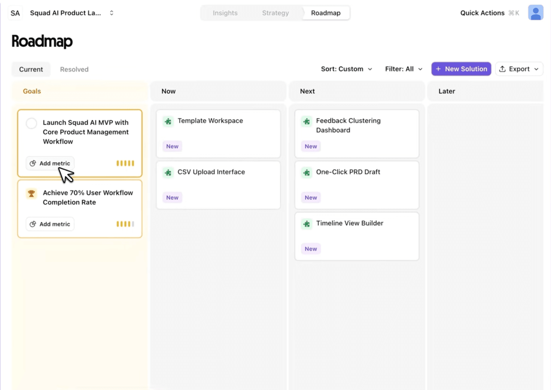This screenshot has height=390, width=551.
Task: Open the CSV Upload Interface card
Action: click(218, 185)
